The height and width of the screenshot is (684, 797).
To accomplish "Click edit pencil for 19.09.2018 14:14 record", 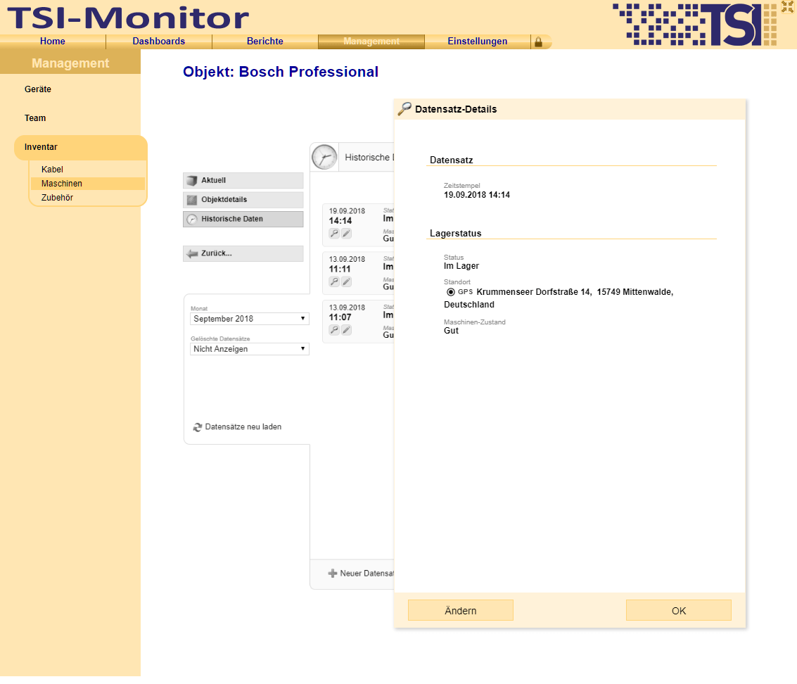I will click(x=346, y=234).
